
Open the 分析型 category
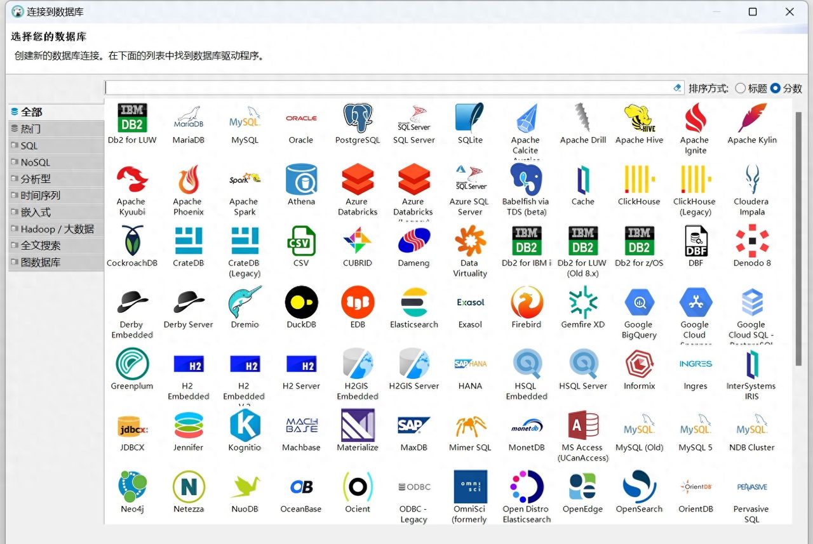(x=56, y=179)
